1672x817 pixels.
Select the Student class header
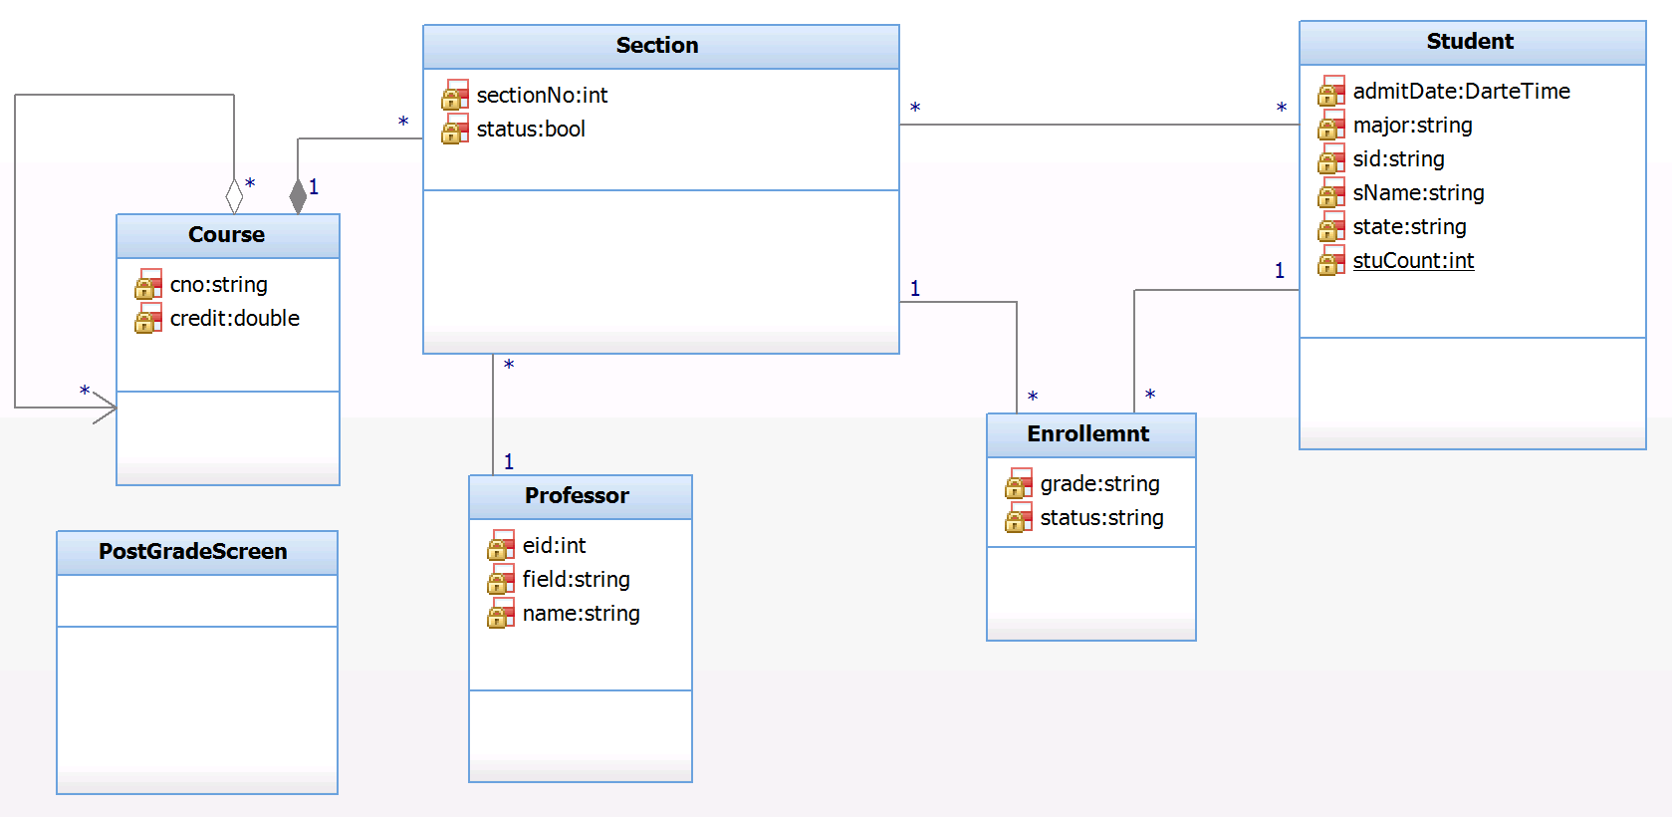pyautogui.click(x=1470, y=42)
